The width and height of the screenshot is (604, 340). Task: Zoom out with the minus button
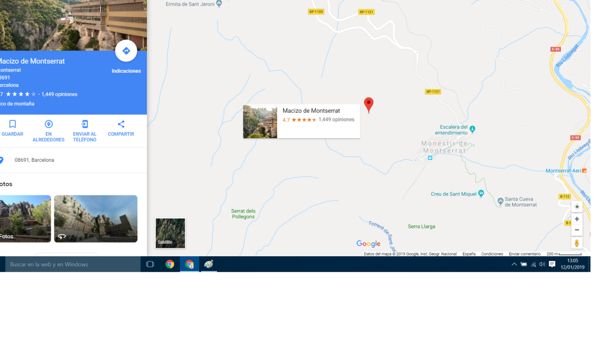pos(577,230)
